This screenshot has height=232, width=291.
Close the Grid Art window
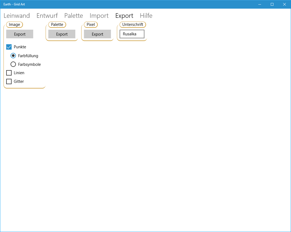[285, 4]
